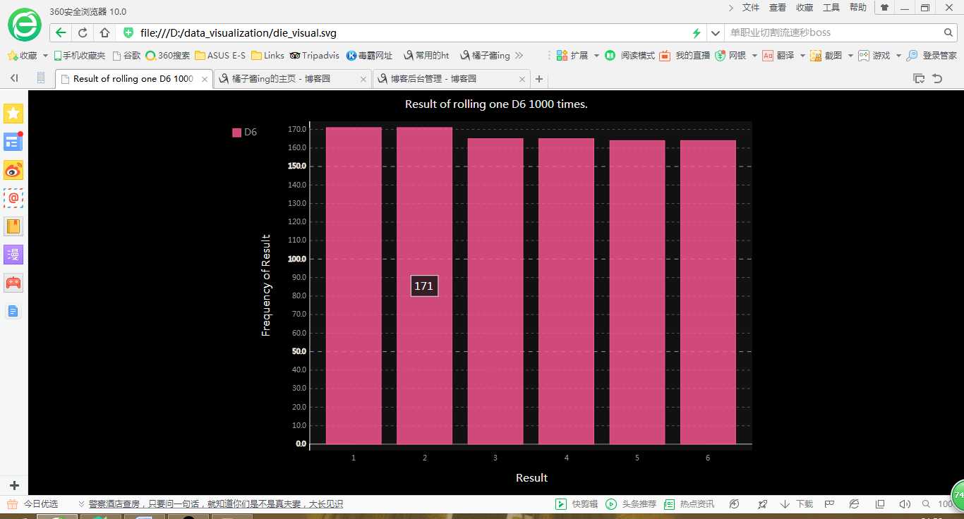Toggle the D6 series legend entry
964x519 pixels.
(x=244, y=132)
